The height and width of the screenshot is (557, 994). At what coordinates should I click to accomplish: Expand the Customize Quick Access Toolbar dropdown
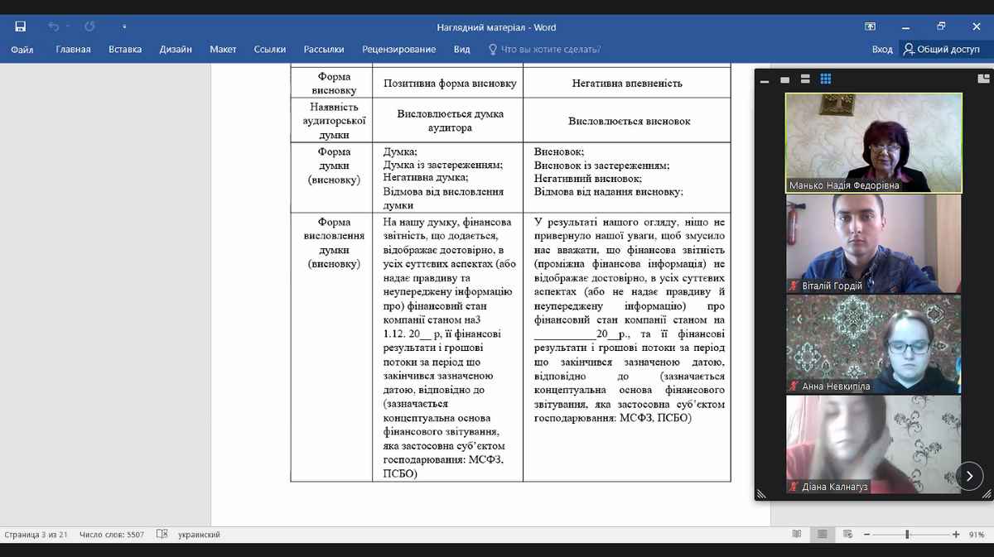coord(124,26)
